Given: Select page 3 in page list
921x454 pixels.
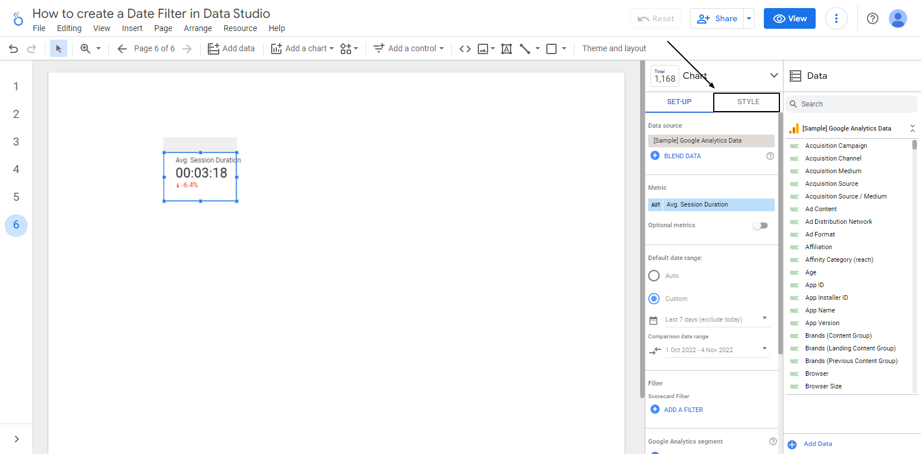Looking at the screenshot, I should [x=16, y=142].
